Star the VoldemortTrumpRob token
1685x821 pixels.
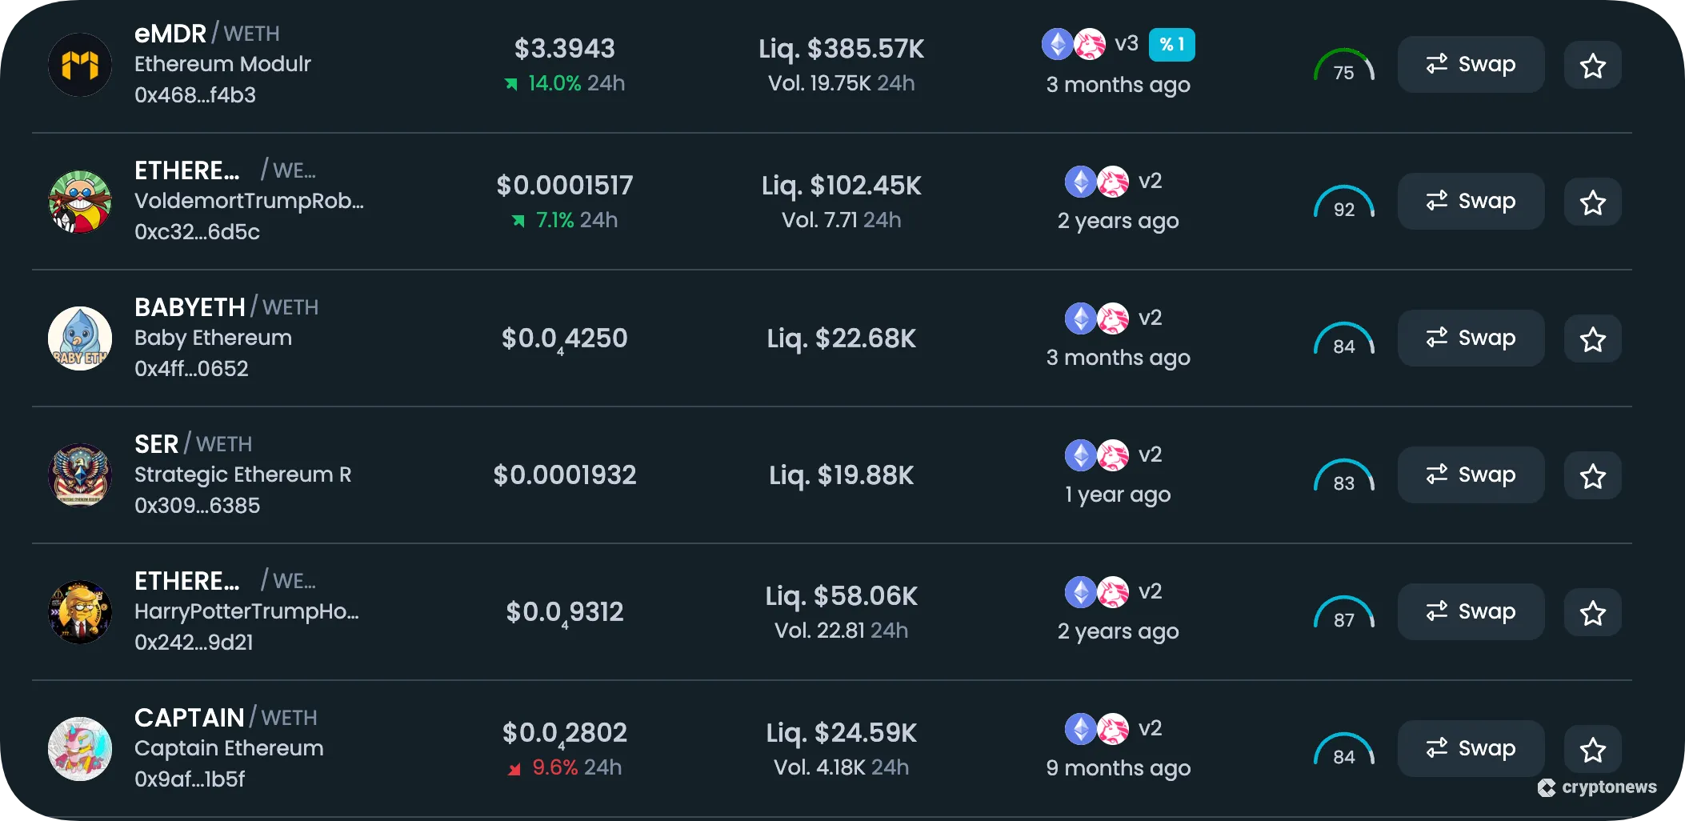pos(1592,202)
